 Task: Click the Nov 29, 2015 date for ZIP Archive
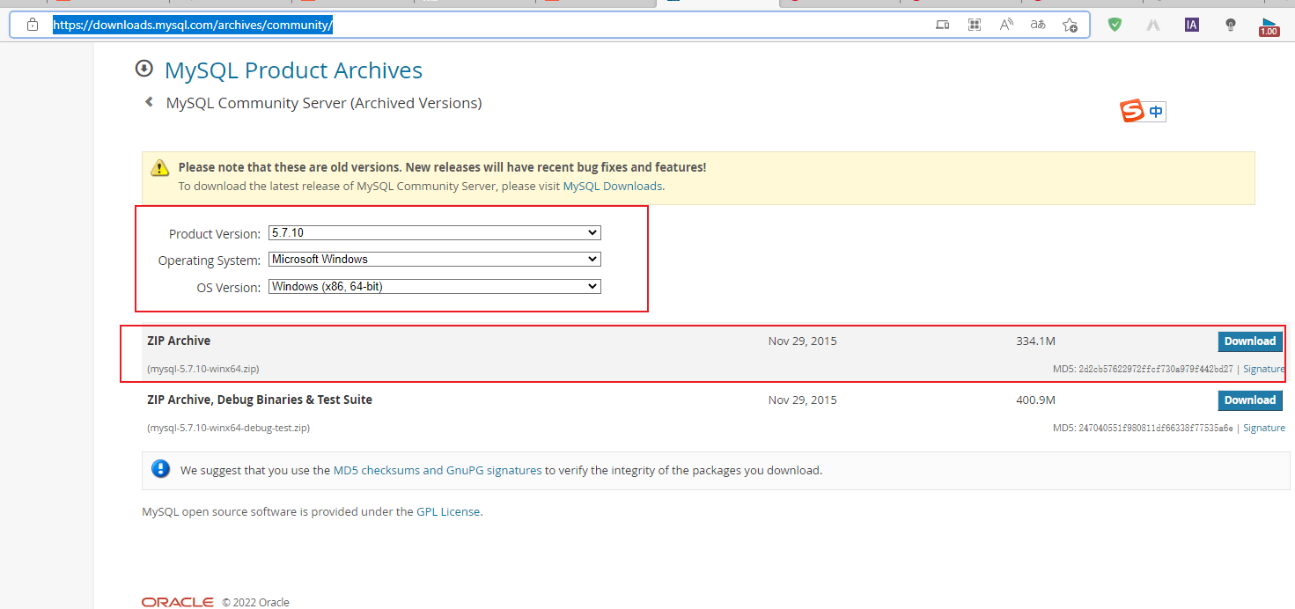pos(803,341)
